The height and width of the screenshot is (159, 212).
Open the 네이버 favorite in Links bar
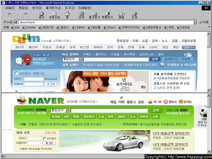pyautogui.click(x=184, y=27)
